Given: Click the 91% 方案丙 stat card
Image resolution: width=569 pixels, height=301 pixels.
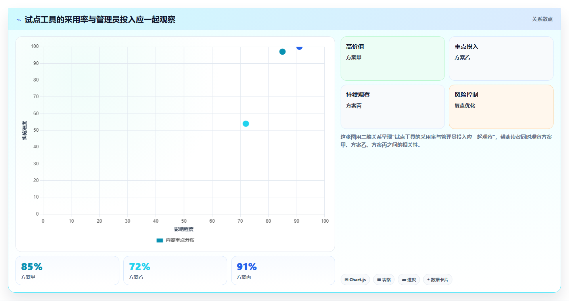Looking at the screenshot, I should click(283, 271).
